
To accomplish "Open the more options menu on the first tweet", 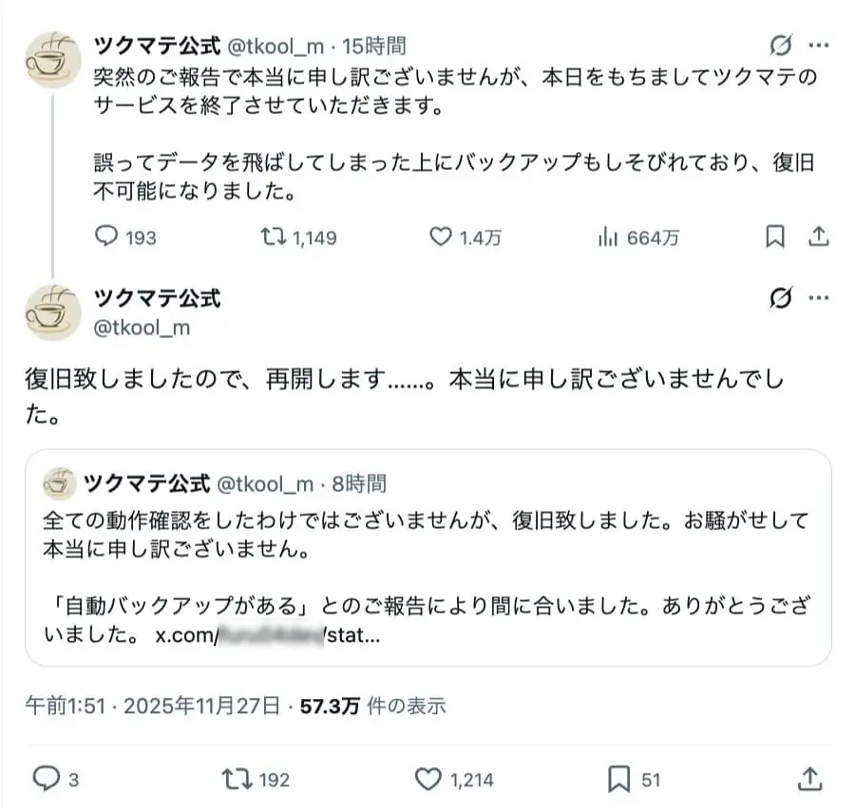I will [819, 44].
